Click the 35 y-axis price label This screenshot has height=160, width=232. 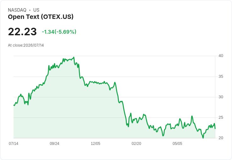tap(221, 77)
